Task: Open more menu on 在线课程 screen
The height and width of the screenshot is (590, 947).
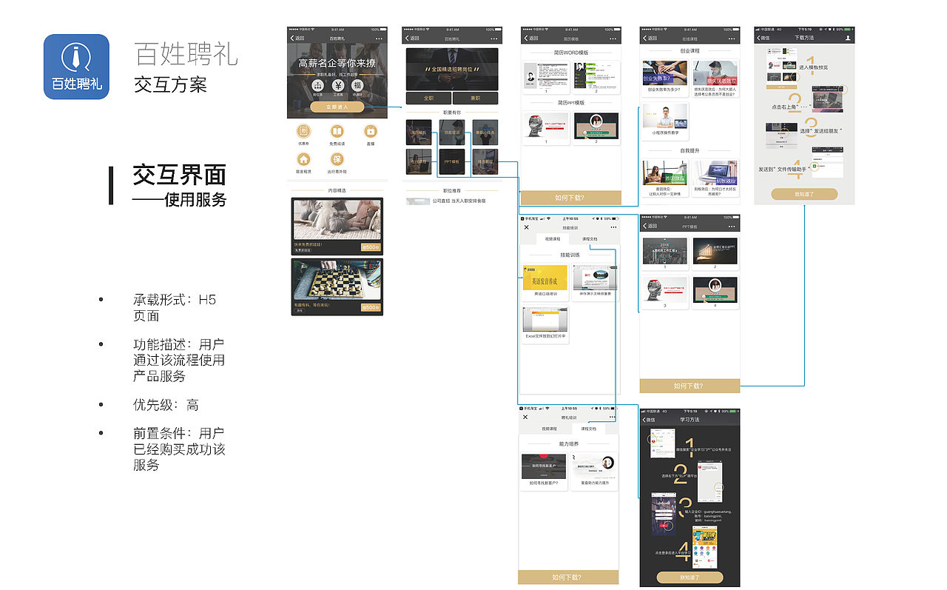Action: tap(732, 38)
